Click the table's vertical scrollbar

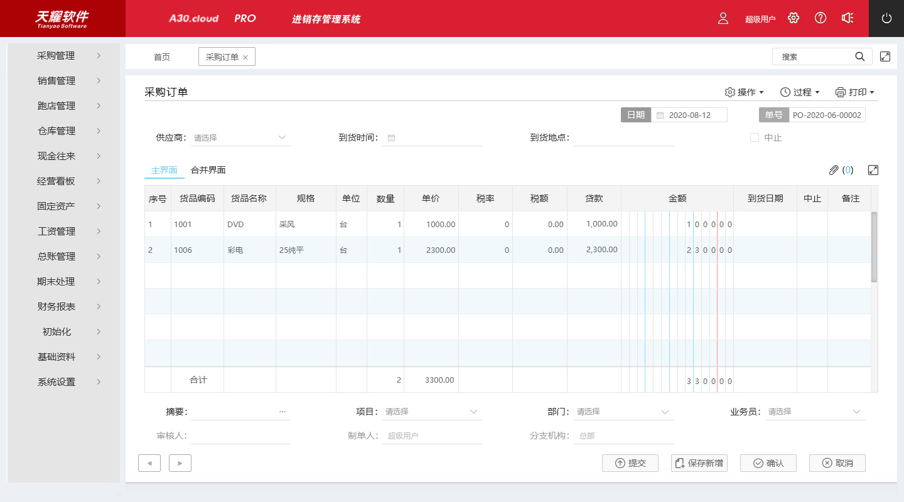pyautogui.click(x=874, y=247)
